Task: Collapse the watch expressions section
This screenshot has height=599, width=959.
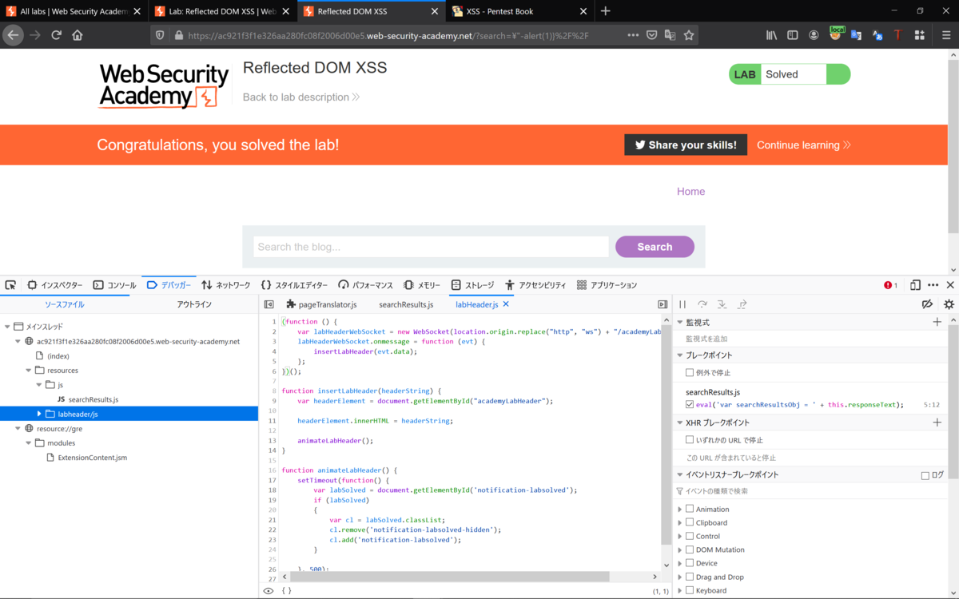Action: tap(680, 322)
